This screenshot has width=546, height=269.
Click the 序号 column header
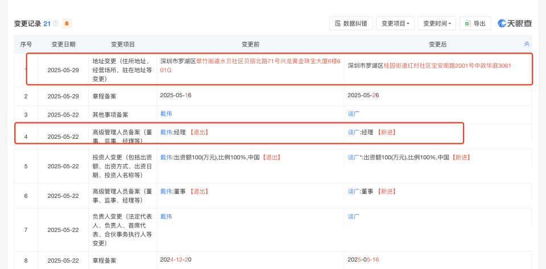coord(26,44)
